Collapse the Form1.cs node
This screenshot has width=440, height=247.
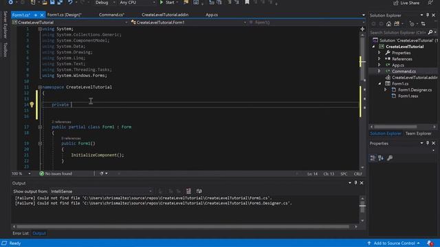pyautogui.click(x=379, y=84)
